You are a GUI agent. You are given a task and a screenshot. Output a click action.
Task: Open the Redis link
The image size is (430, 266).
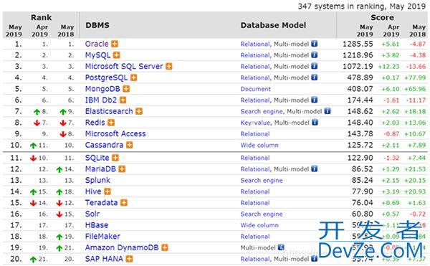tap(95, 123)
